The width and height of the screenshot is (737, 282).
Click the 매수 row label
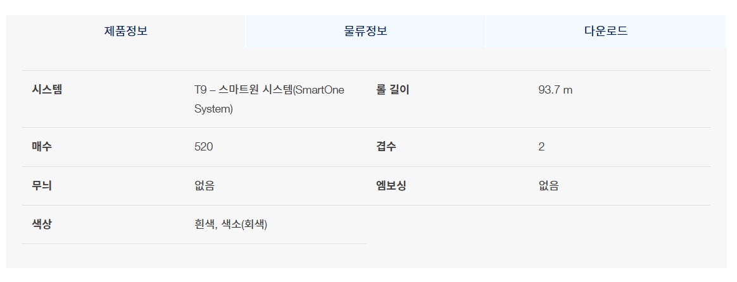tap(42, 147)
